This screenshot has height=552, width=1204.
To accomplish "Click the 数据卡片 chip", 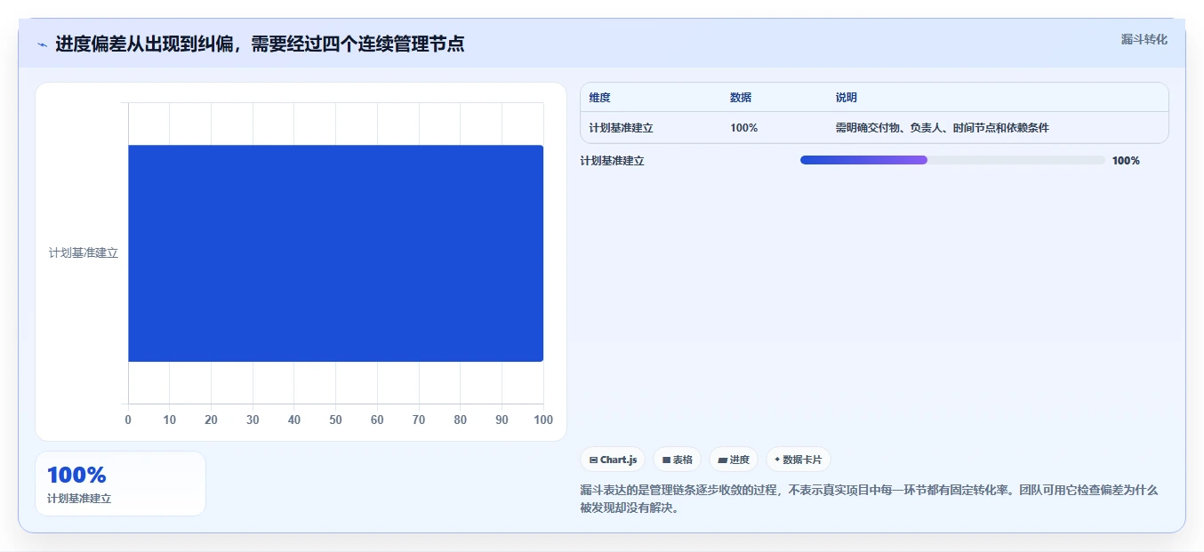I will point(798,460).
